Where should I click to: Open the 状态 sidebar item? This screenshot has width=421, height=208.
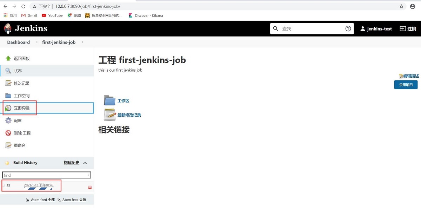click(47, 71)
